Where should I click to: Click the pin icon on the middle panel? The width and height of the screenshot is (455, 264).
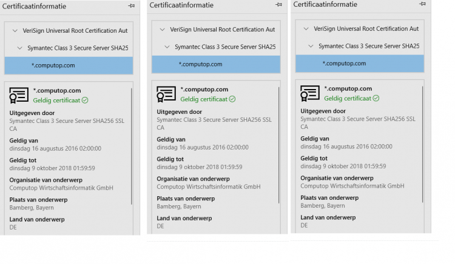click(x=278, y=4)
